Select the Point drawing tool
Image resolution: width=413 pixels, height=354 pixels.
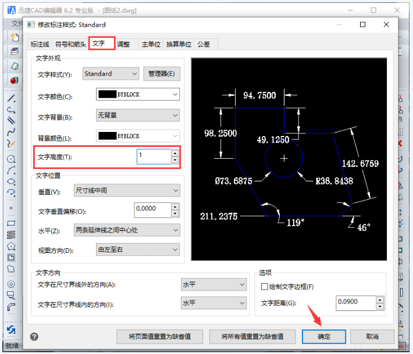[x=11, y=208]
